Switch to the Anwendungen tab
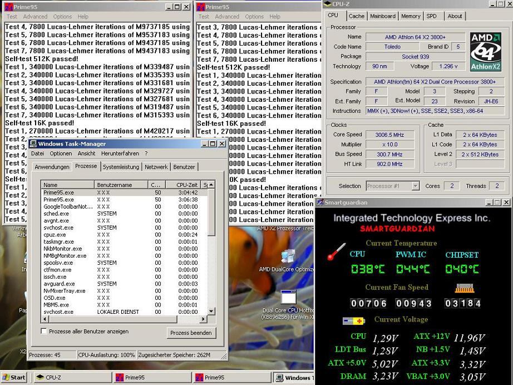 [52, 167]
